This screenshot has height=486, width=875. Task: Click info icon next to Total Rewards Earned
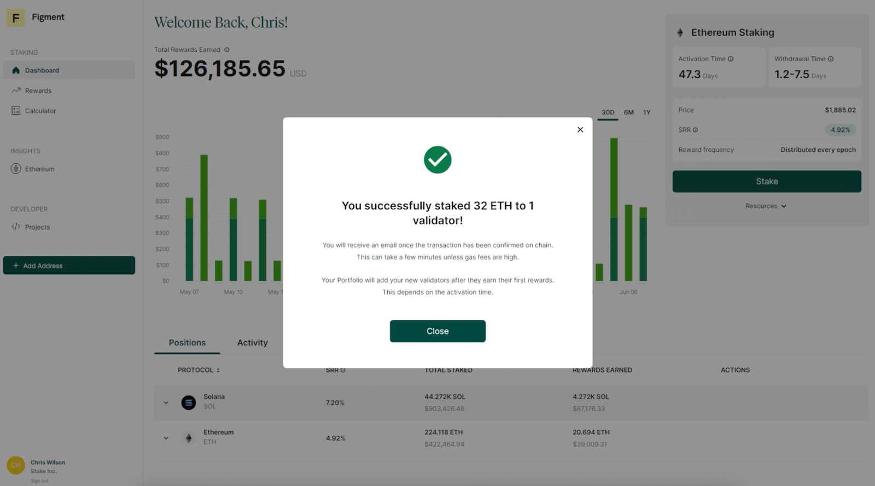227,50
